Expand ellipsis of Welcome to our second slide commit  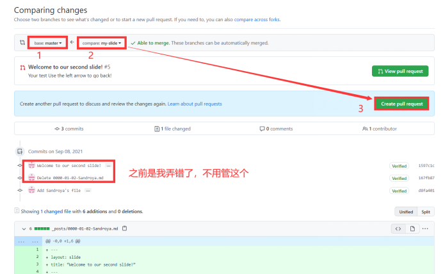click(x=108, y=166)
